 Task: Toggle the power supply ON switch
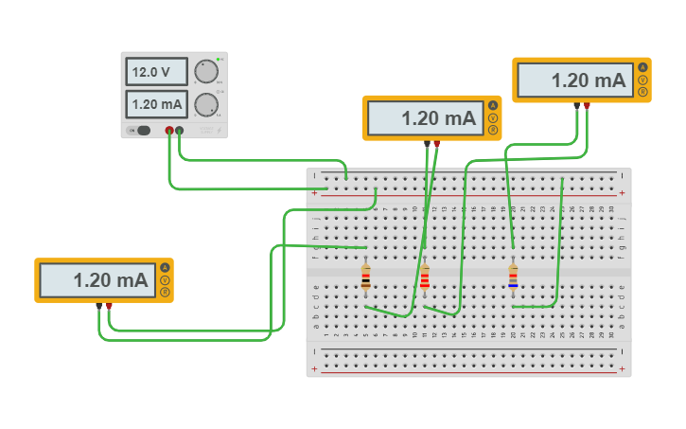[x=142, y=131]
